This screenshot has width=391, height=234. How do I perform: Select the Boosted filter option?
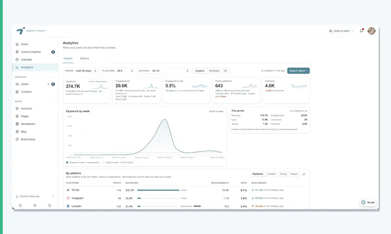(214, 71)
